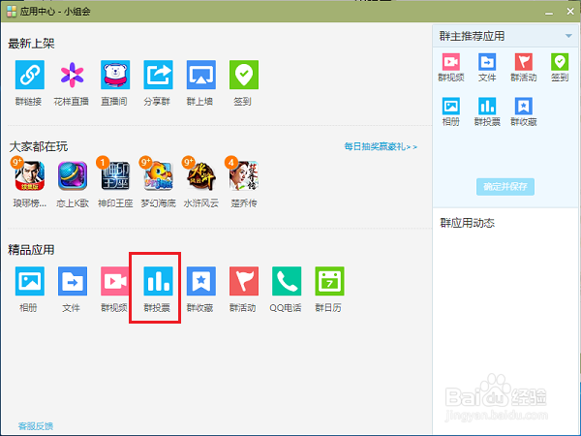Open 群收藏 under 精品应用
This screenshot has height=436, width=581.
pyautogui.click(x=201, y=281)
